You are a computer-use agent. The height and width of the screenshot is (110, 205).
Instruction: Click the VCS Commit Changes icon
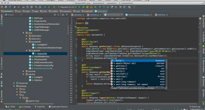[x=104, y=7]
